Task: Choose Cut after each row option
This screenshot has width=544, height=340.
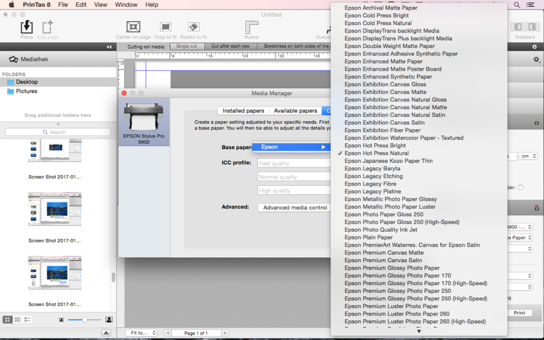Action: 230,46
